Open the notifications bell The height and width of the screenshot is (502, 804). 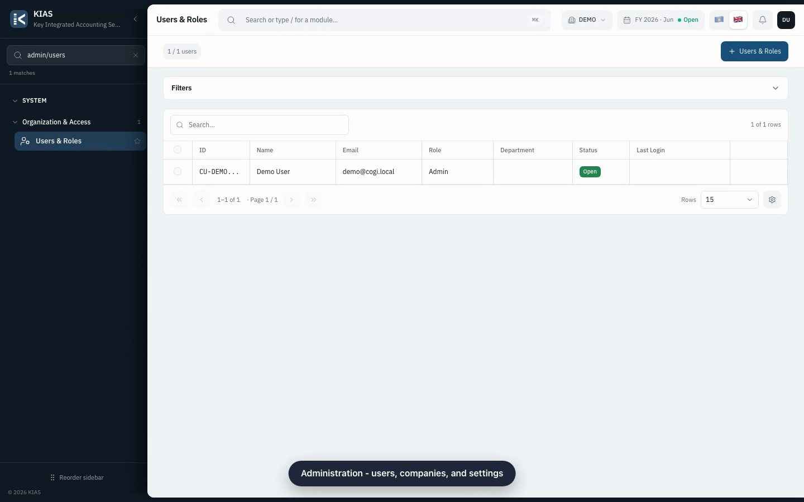[x=762, y=20]
